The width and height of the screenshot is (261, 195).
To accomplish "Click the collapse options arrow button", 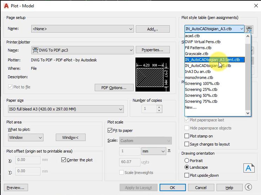I will click(x=248, y=187).
